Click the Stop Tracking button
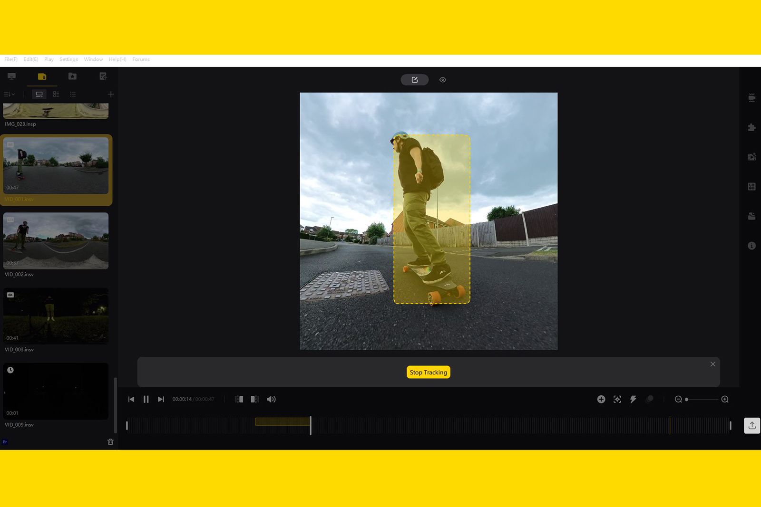 [x=428, y=372]
